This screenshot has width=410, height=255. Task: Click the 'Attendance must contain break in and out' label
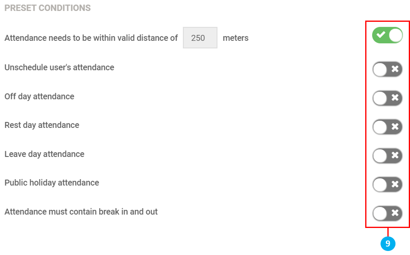(81, 211)
